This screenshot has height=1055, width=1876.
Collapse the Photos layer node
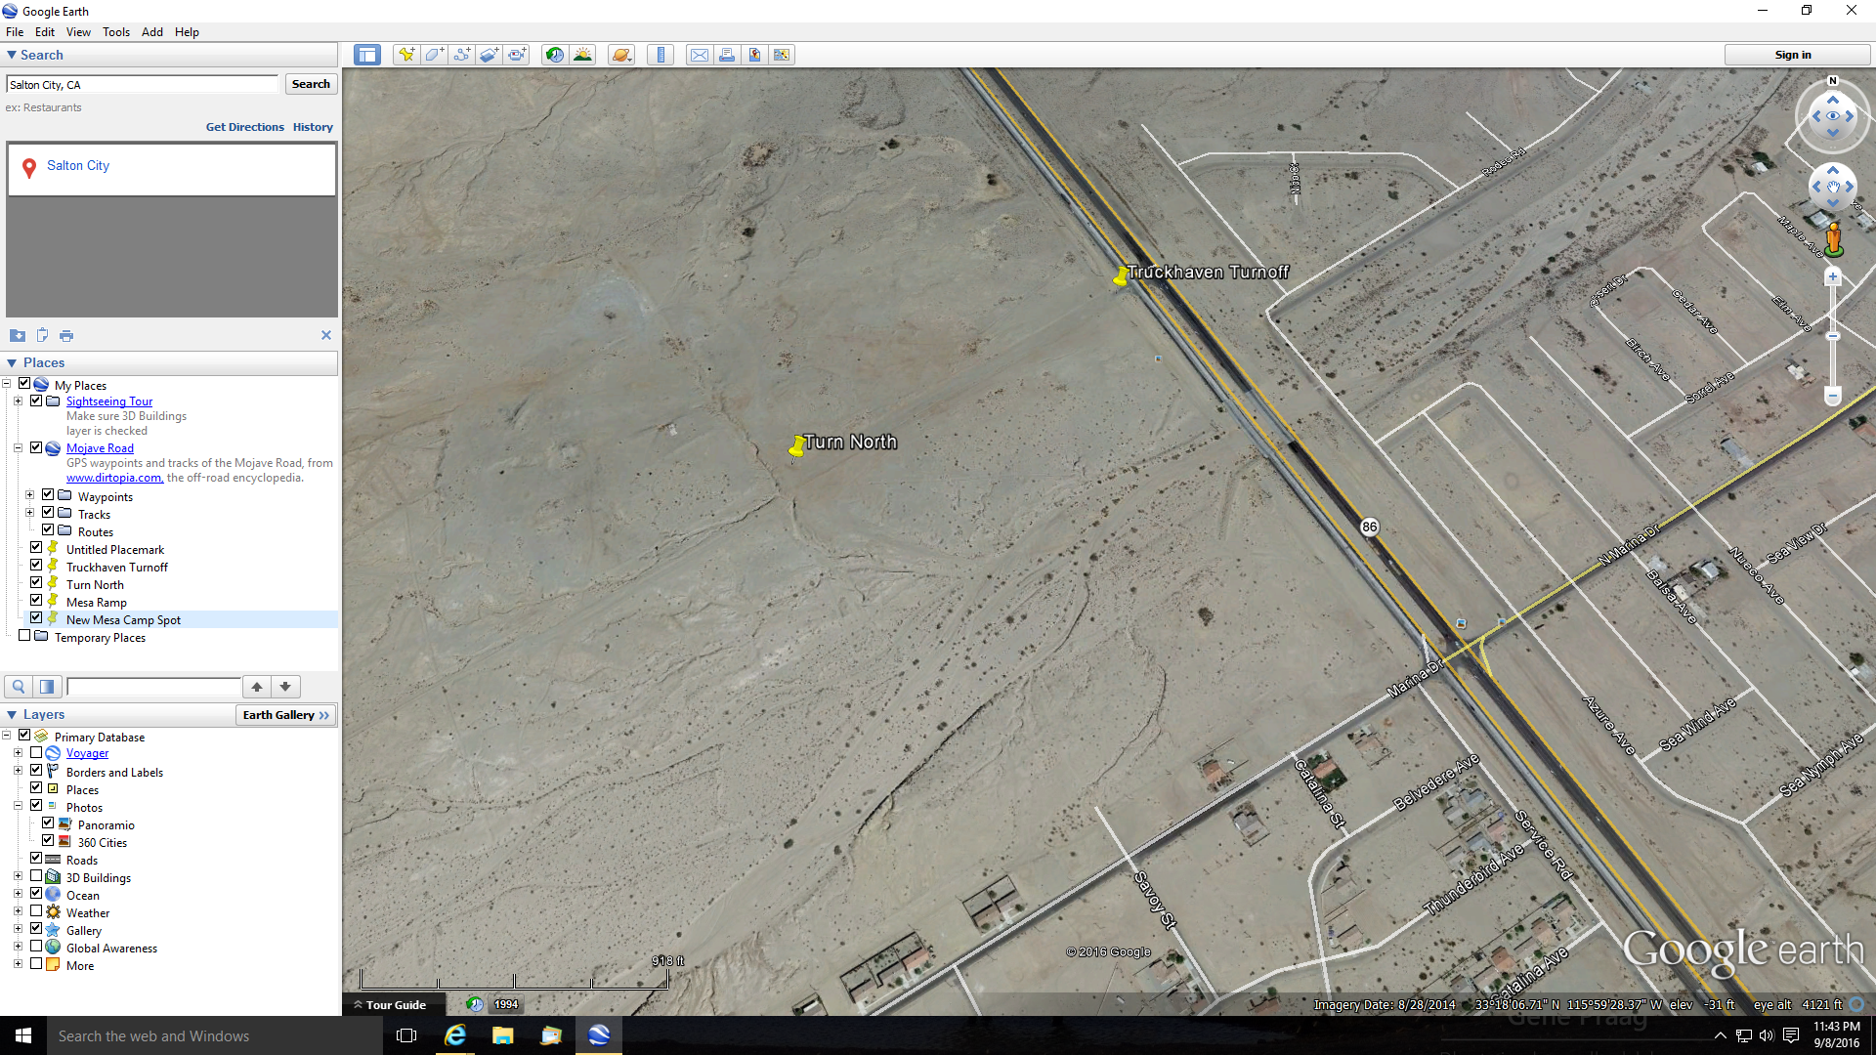(18, 805)
